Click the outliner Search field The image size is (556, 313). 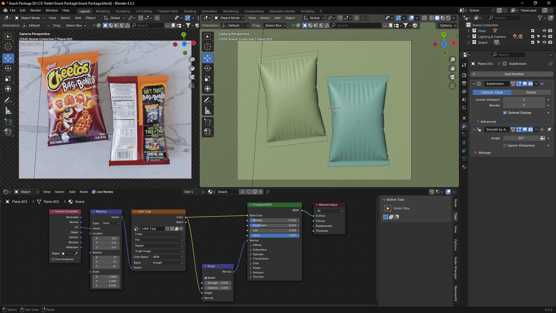pos(504,18)
